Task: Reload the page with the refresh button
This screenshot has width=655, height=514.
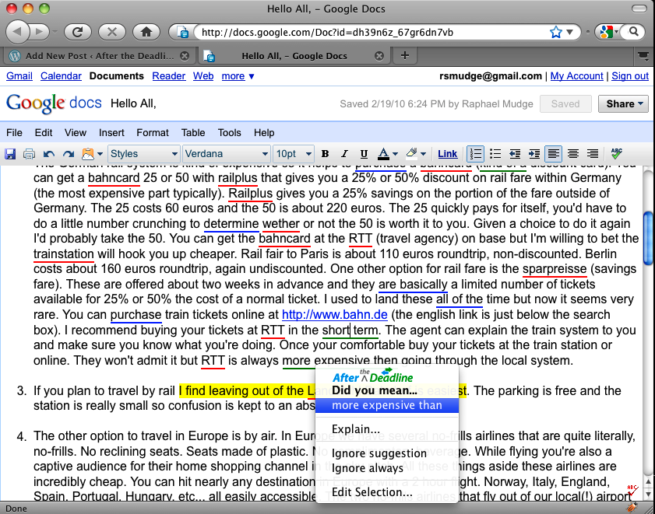Action: pyautogui.click(x=79, y=32)
